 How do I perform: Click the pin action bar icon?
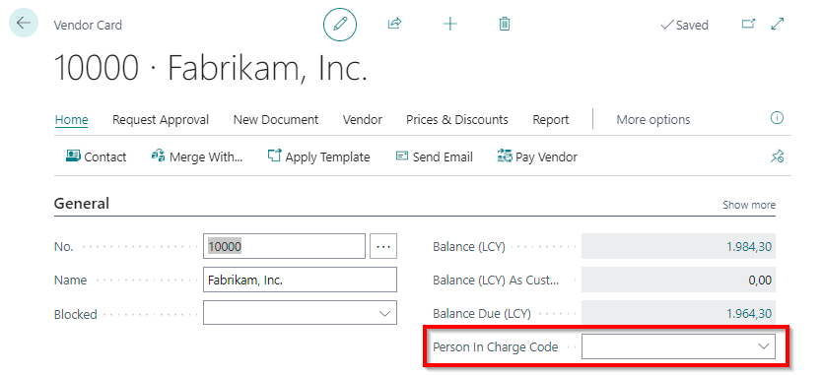pos(777,156)
